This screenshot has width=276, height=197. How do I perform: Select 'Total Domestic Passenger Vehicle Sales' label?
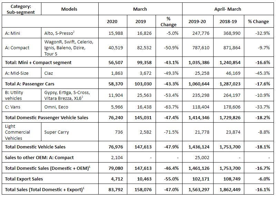point(47,117)
